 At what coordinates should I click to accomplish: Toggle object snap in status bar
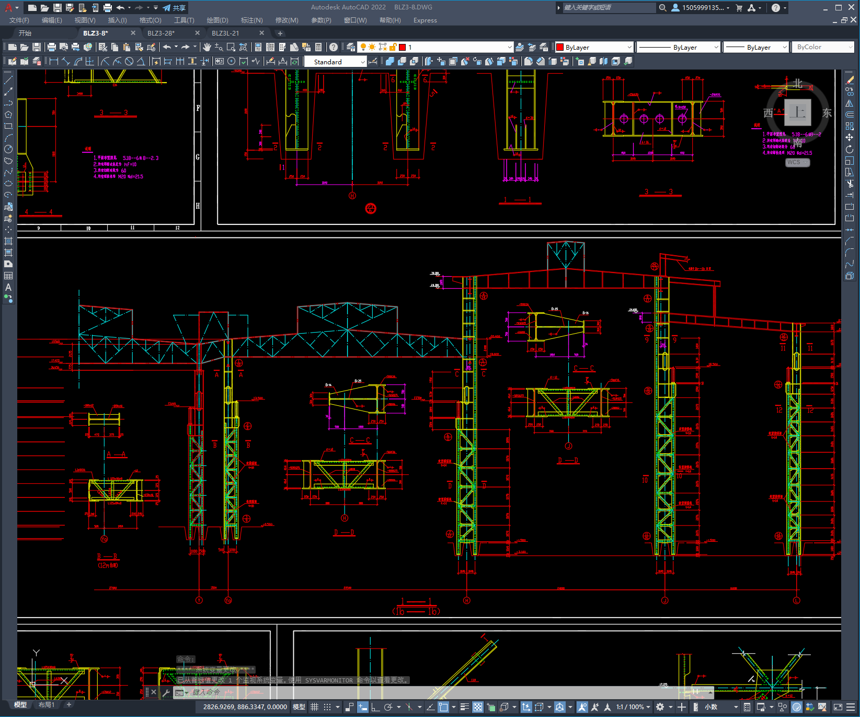443,707
